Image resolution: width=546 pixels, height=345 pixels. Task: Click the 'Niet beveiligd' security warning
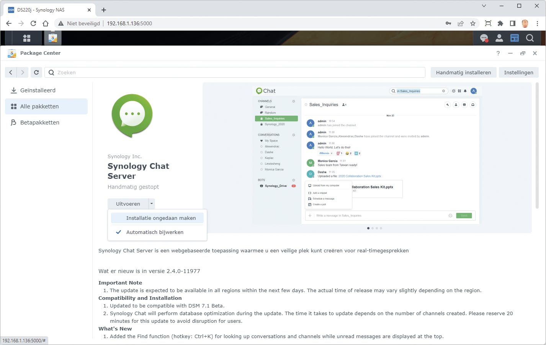pyautogui.click(x=79, y=23)
